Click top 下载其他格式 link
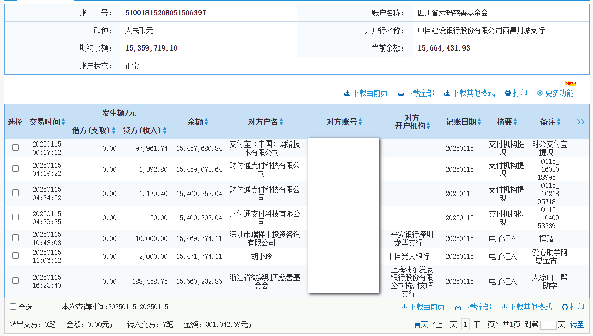593x336 pixels. [x=469, y=93]
